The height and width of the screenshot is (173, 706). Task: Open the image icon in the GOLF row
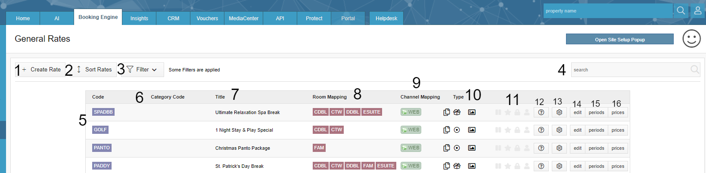coord(472,130)
